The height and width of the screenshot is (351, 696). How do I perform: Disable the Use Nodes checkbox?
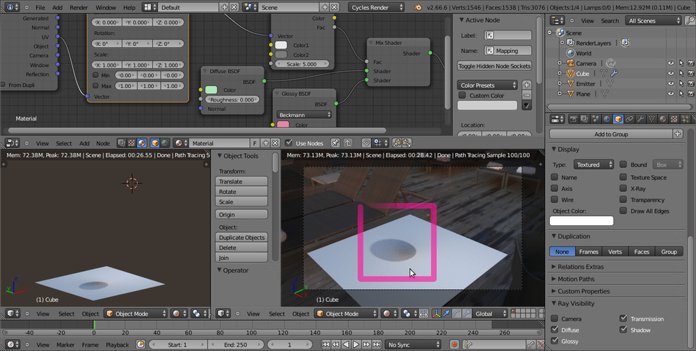[x=290, y=143]
